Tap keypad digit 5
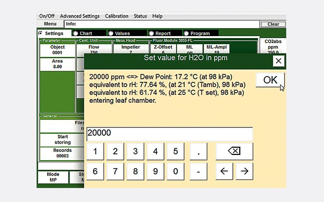 pyautogui.click(x=175, y=151)
